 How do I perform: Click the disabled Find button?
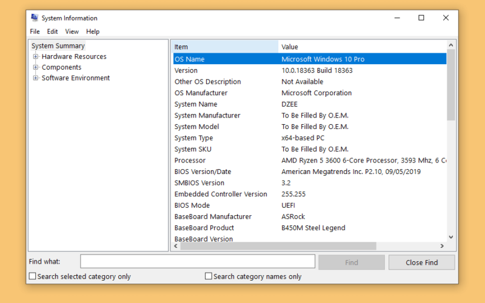[352, 262]
